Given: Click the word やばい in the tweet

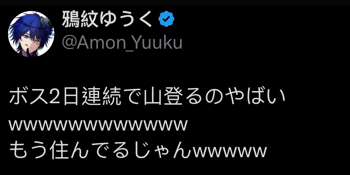Looking at the screenshot, I should coord(255,96).
